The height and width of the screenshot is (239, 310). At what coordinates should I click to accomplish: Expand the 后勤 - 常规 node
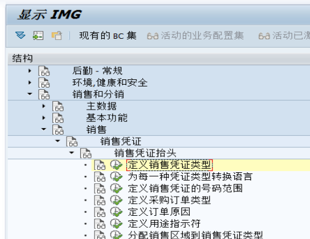click(x=30, y=71)
